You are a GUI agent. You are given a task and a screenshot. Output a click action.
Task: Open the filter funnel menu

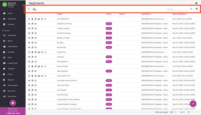(197, 9)
